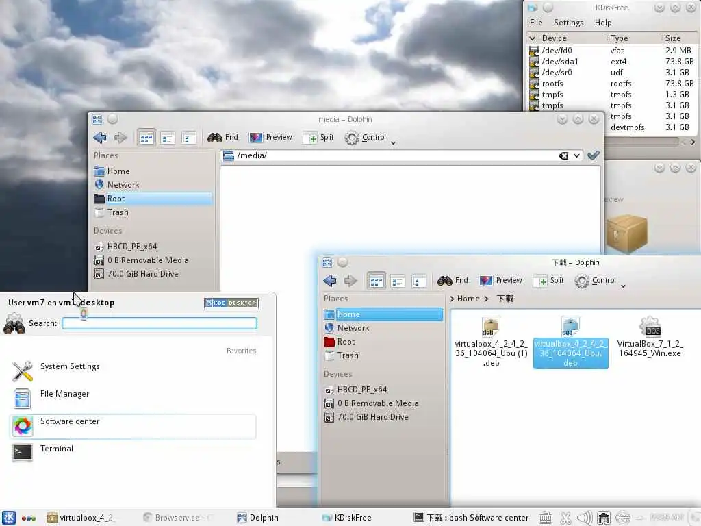Click the launcher Search field

(159, 323)
